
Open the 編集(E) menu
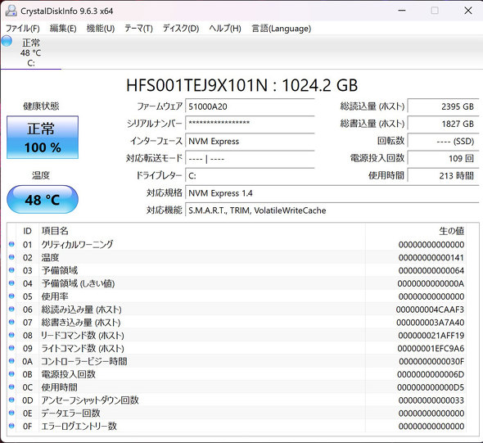pos(63,29)
